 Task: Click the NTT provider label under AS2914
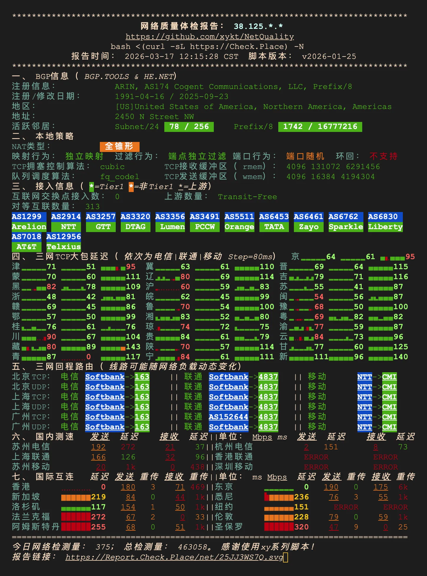pos(66,227)
